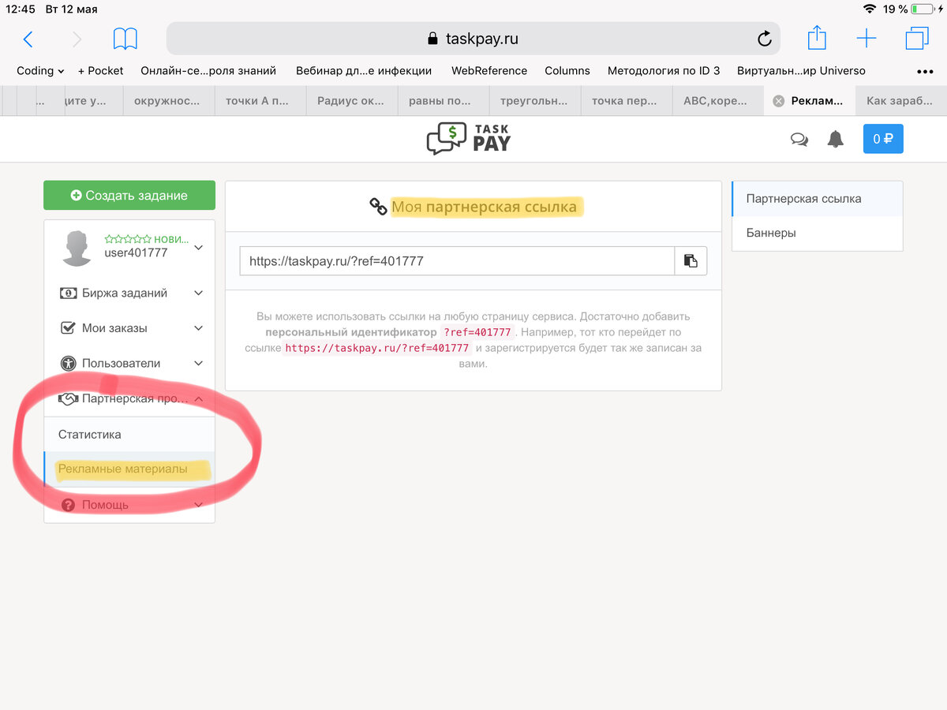Switch to the окружнос... tab
The image size is (947, 710).
(168, 101)
